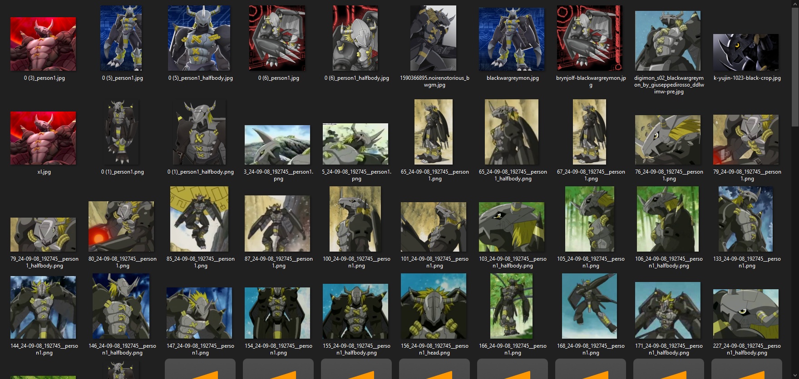The width and height of the screenshot is (799, 379).
Task: Choose the 0 (1)_person1.png thumbnail
Action: pyautogui.click(x=121, y=132)
